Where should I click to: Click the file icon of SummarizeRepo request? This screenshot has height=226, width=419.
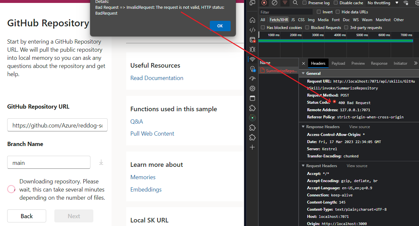pos(263,71)
